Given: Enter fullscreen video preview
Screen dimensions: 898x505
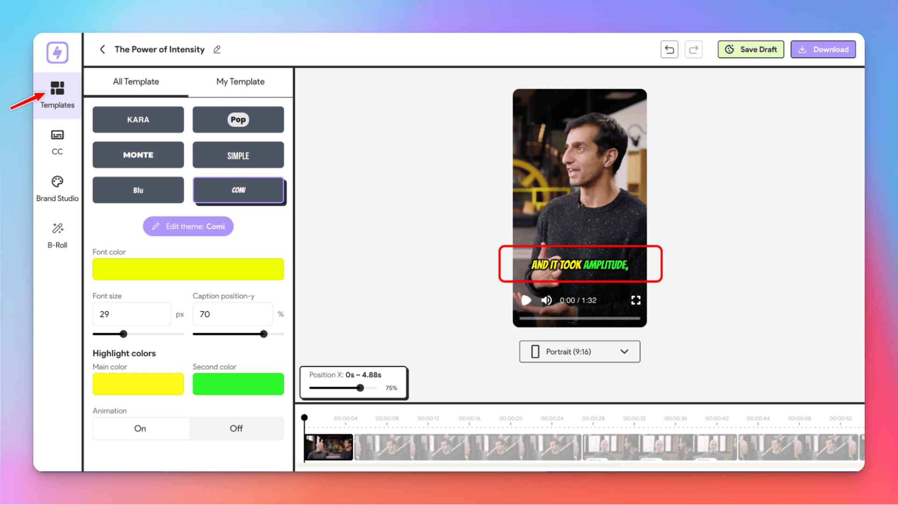Looking at the screenshot, I should point(636,300).
